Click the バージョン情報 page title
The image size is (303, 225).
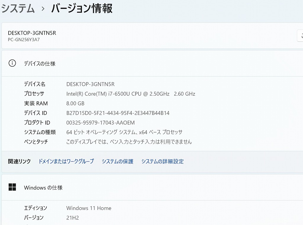pos(82,9)
